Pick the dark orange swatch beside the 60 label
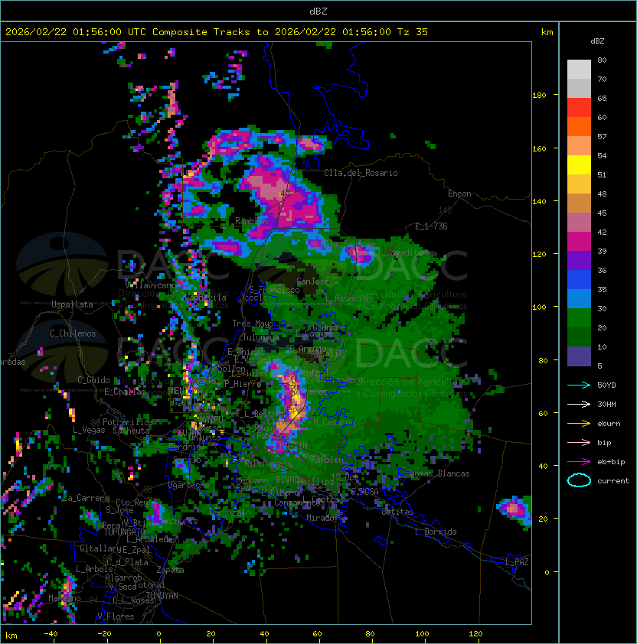This screenshot has height=644, width=637. 579,126
